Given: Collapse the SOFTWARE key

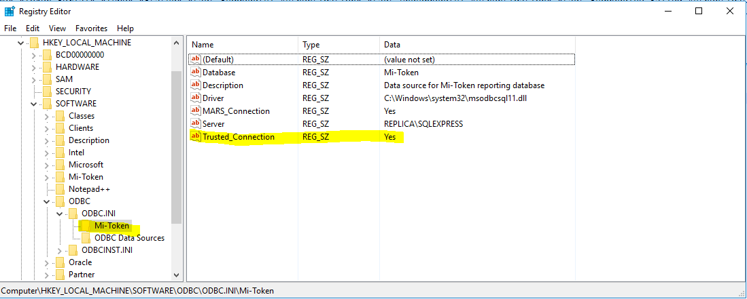Looking at the screenshot, I should [33, 104].
